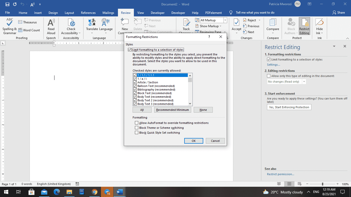This screenshot has width=351, height=197.
Task: Uncheck Limit formatting to a selection of styles
Action: click(130, 50)
